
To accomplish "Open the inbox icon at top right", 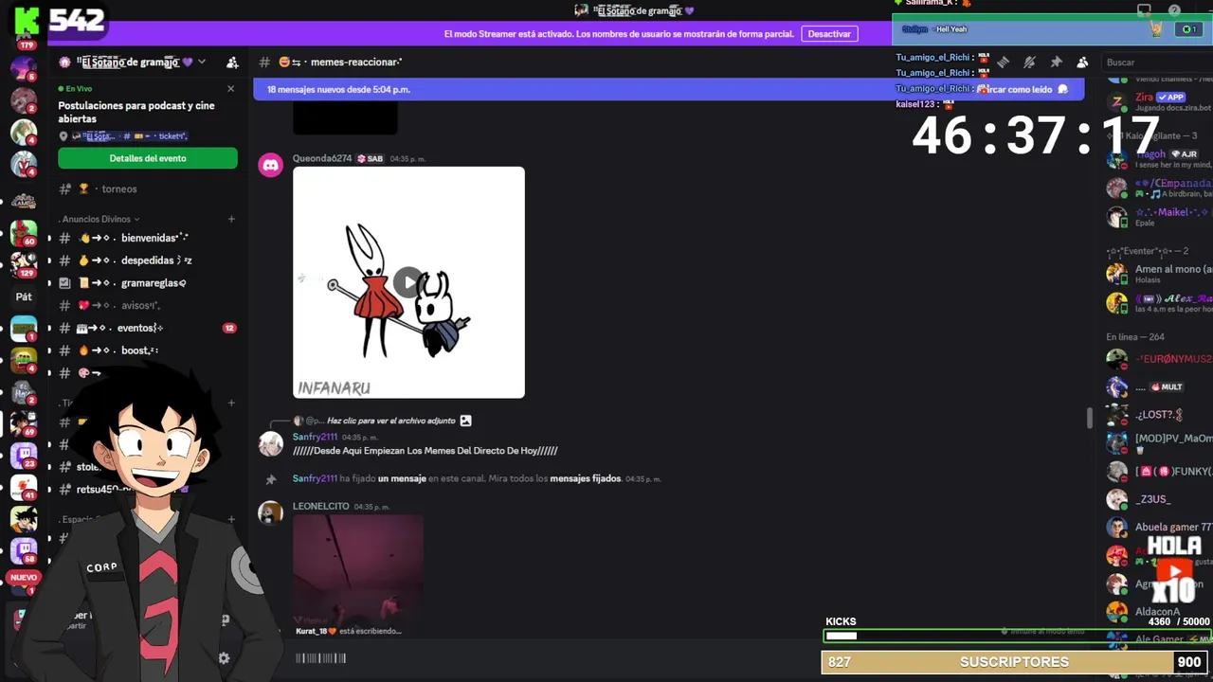I will 1144,10.
